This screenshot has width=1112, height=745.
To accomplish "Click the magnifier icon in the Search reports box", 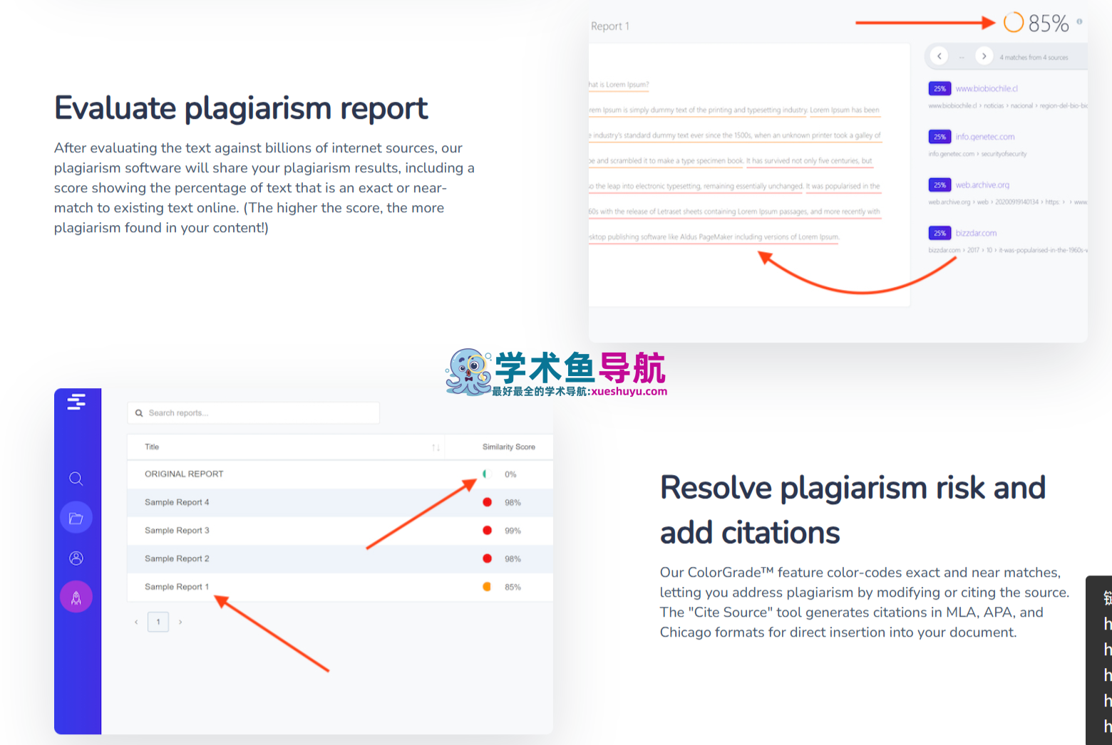I will [139, 413].
